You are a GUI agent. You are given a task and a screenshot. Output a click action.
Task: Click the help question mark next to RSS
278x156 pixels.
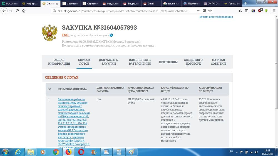(x=111, y=35)
